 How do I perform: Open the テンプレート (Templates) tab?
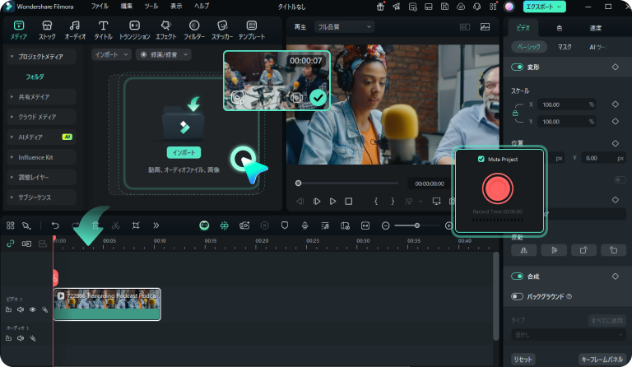[252, 30]
